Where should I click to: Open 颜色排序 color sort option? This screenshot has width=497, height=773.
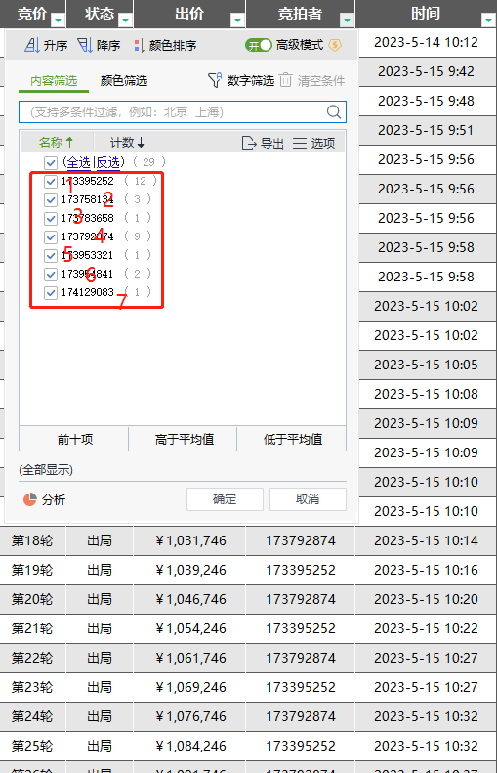click(139, 45)
